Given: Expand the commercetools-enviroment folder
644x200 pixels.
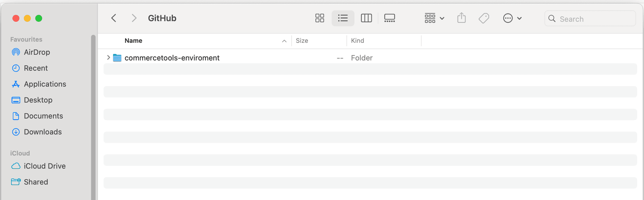Looking at the screenshot, I should 108,58.
